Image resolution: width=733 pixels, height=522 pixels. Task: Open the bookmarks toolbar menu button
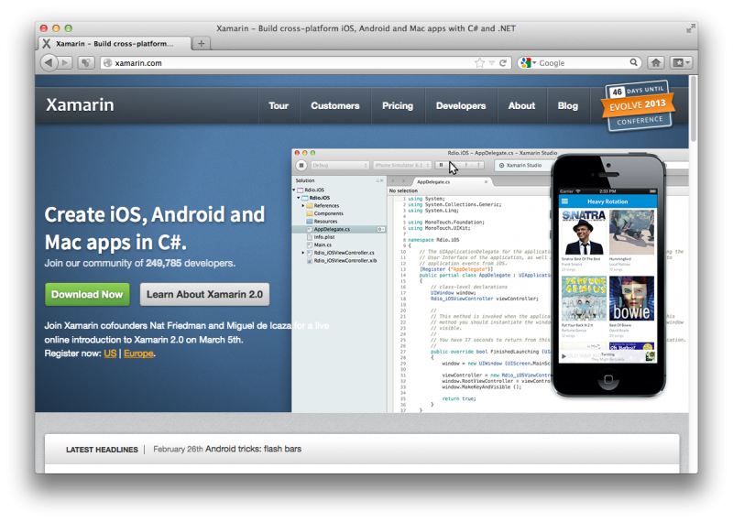[681, 62]
